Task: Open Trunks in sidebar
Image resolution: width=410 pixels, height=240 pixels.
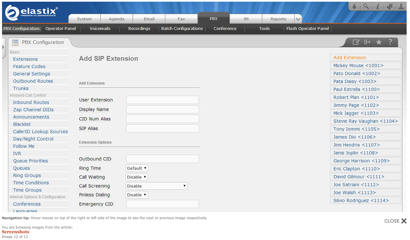Action: pyautogui.click(x=21, y=88)
